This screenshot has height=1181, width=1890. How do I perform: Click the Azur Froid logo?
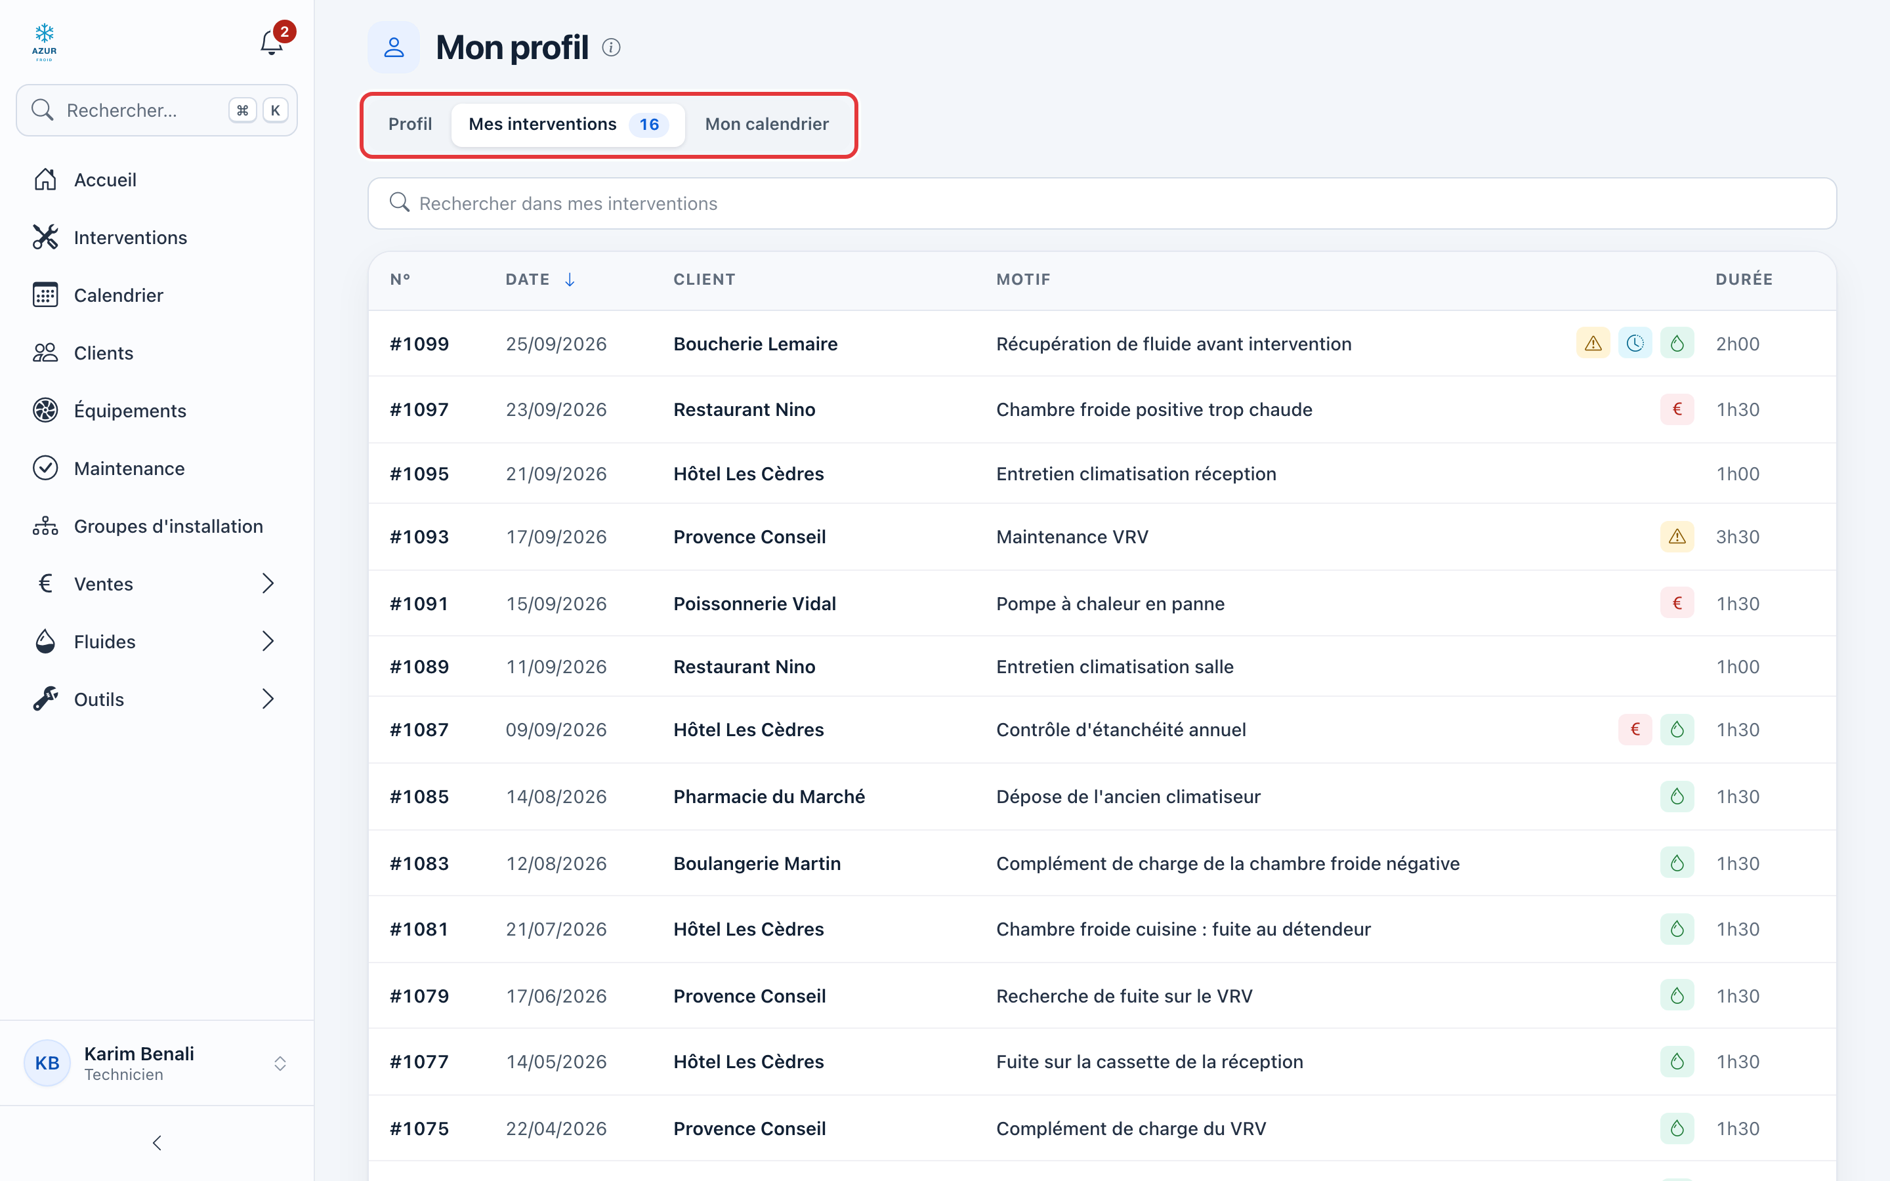tap(45, 42)
